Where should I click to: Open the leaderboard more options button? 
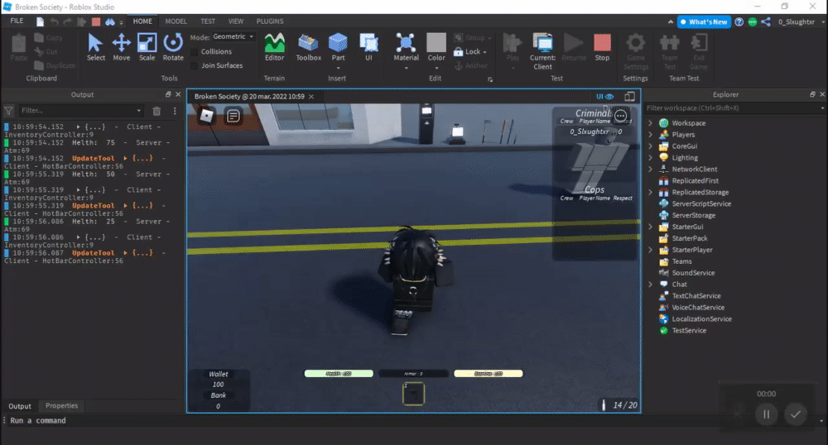tap(620, 116)
